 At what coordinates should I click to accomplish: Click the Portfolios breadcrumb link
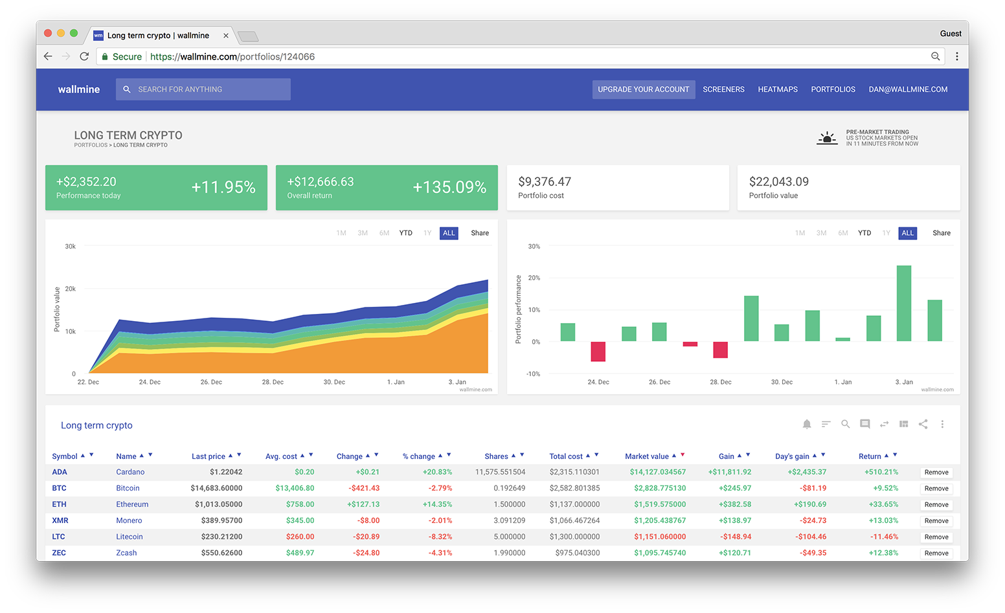[91, 145]
